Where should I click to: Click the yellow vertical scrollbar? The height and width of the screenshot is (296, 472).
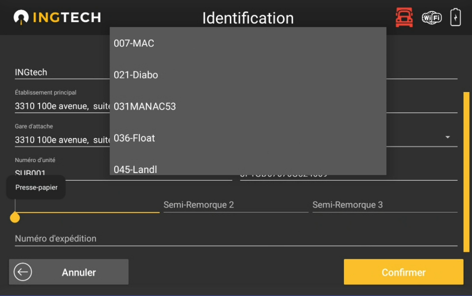[x=466, y=170]
